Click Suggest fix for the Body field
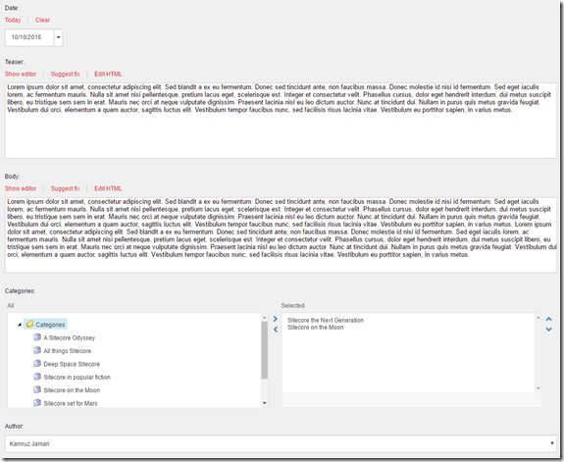Viewport: 564px width, 462px height. coord(65,188)
